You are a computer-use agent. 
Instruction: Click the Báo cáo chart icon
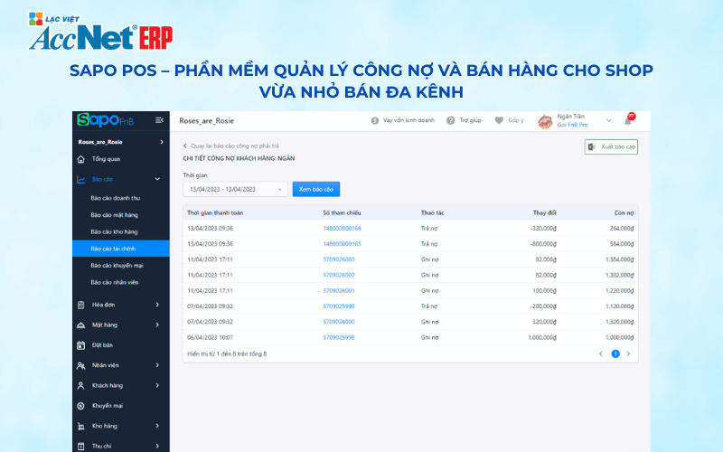pos(80,179)
